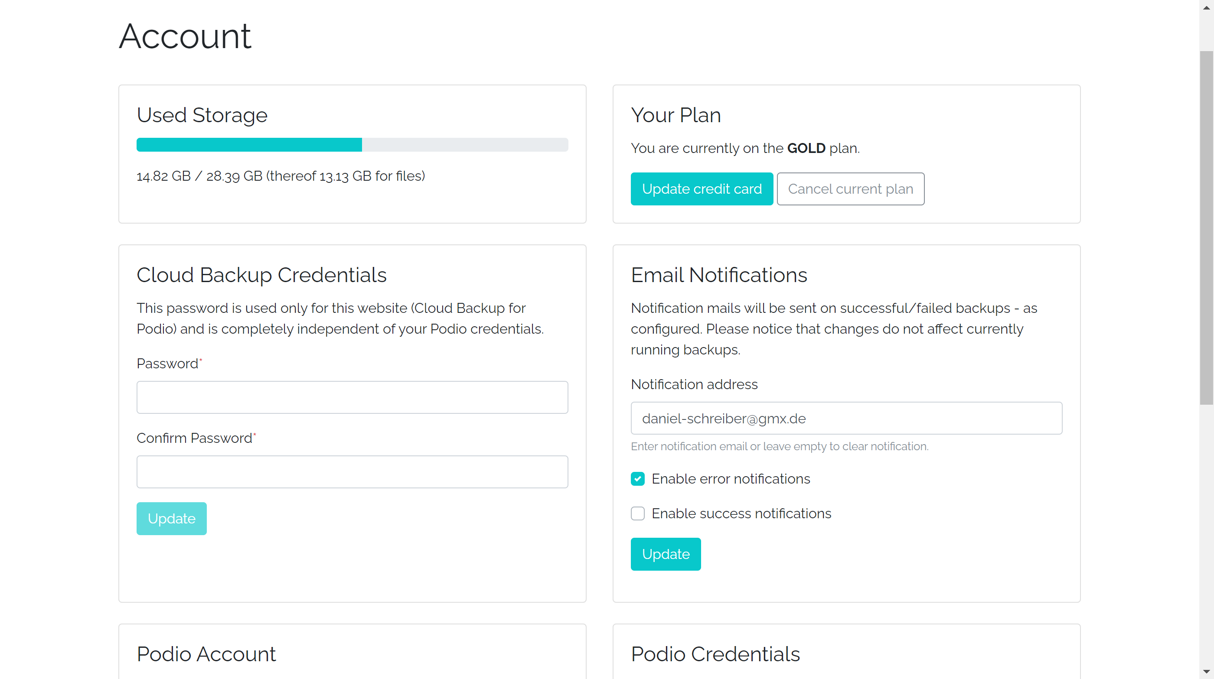Click the Email Notifications heading
1214x679 pixels.
click(x=719, y=275)
